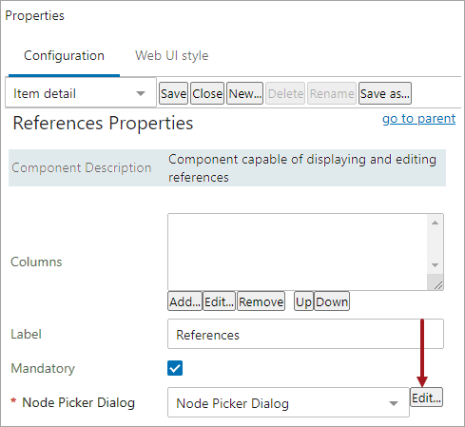Focus the Label text field
This screenshot has height=427, width=465.
click(x=305, y=334)
